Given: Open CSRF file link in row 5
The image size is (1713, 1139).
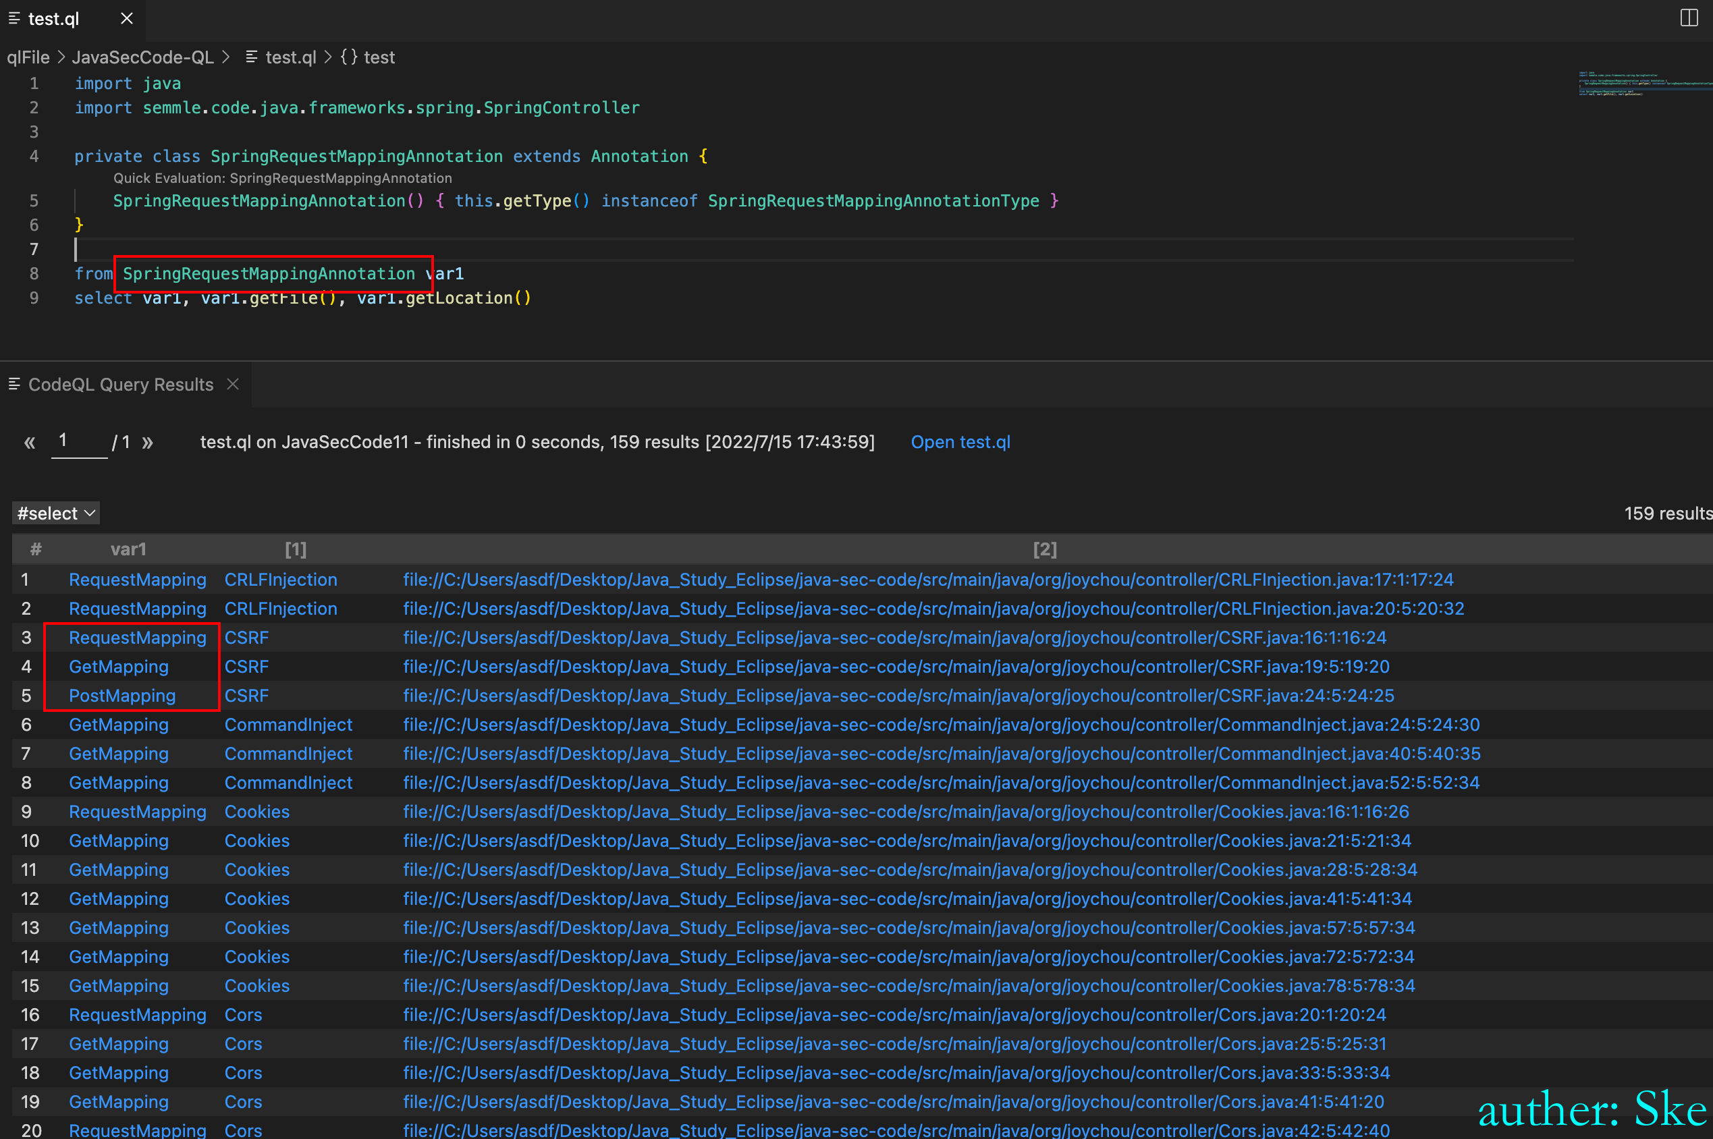Looking at the screenshot, I should 246,696.
